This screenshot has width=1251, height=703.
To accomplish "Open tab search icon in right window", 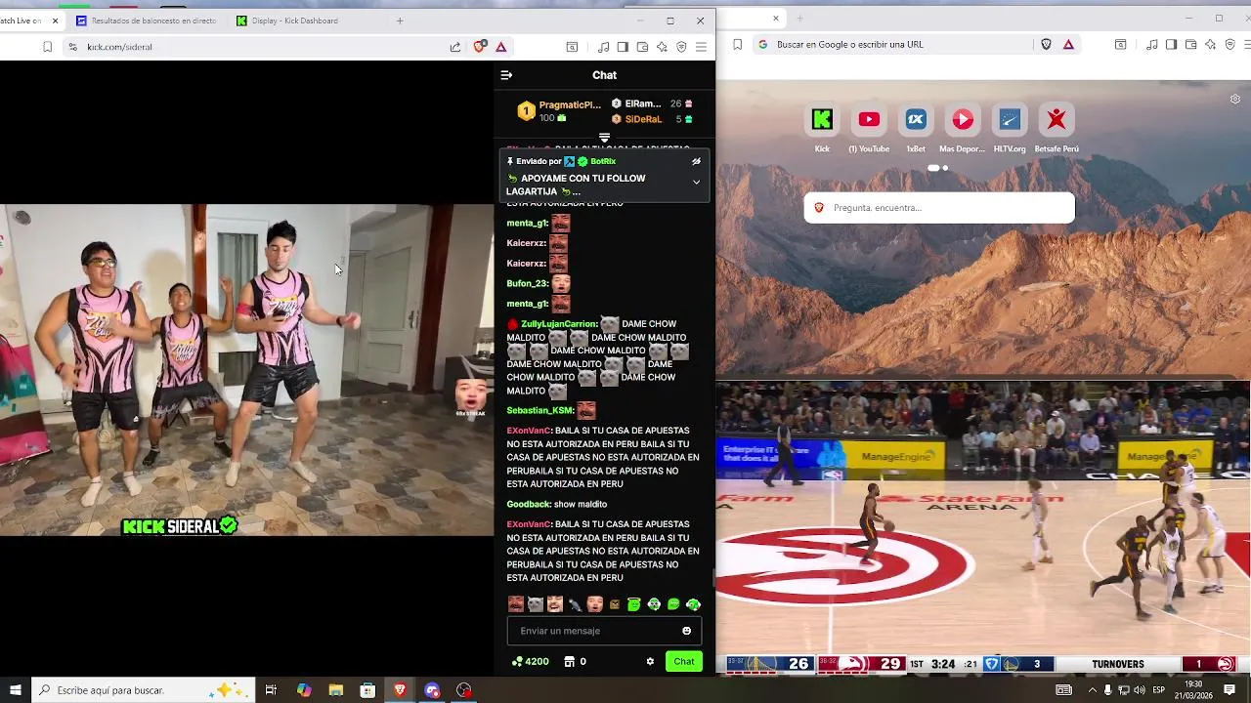I will (1121, 44).
